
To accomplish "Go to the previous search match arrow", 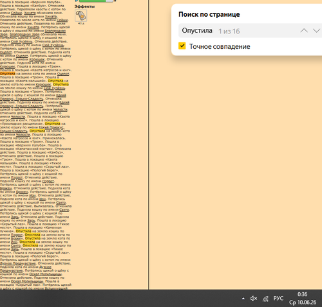I will tap(304, 31).
